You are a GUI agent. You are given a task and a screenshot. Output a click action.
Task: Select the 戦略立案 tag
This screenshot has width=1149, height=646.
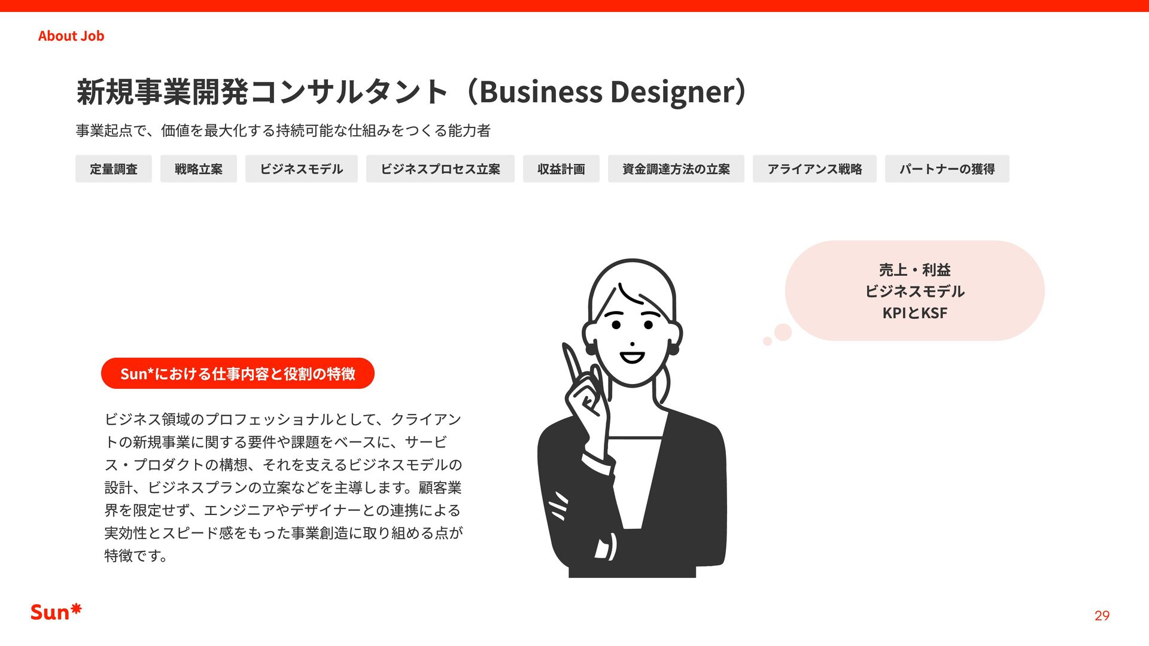[x=199, y=169]
